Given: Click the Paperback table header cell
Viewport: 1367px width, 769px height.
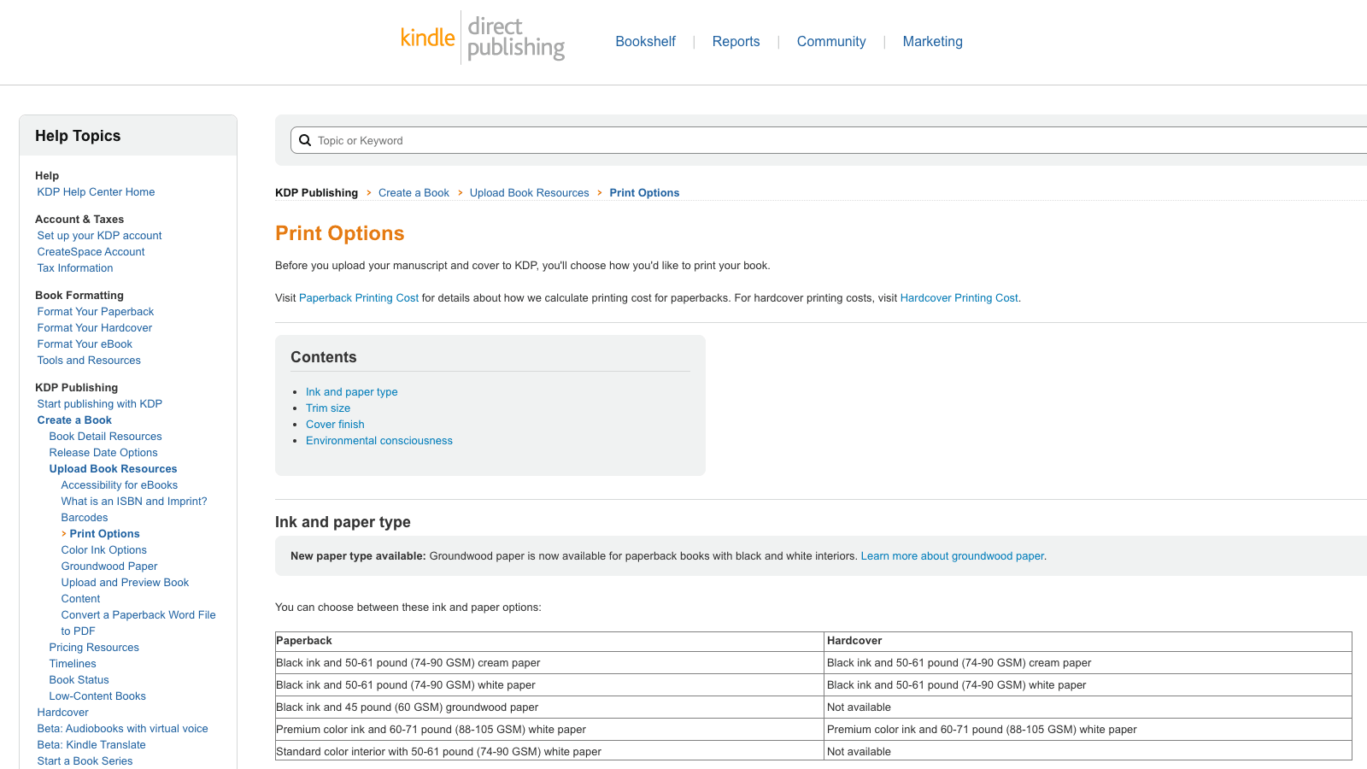Looking at the screenshot, I should [549, 641].
